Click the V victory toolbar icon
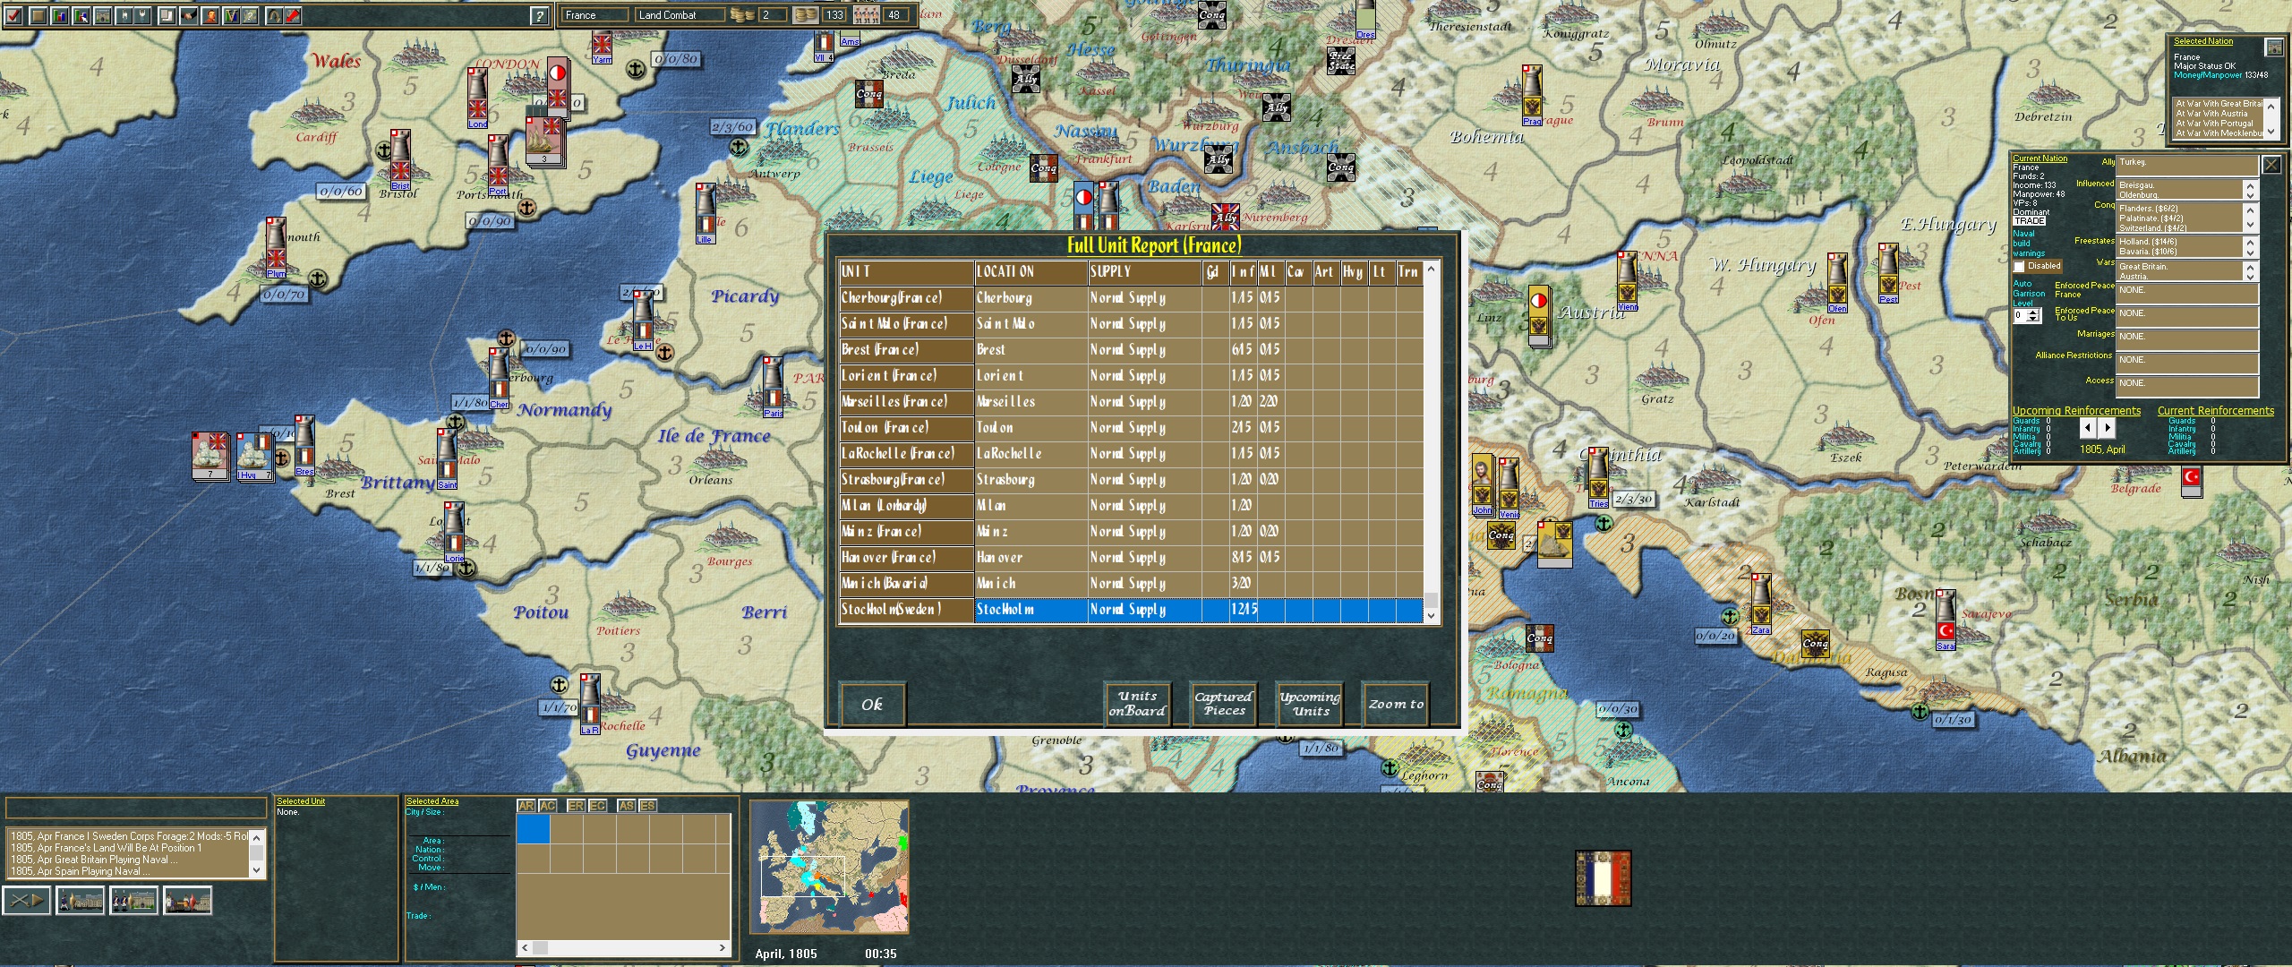The width and height of the screenshot is (2292, 967). 231,15
